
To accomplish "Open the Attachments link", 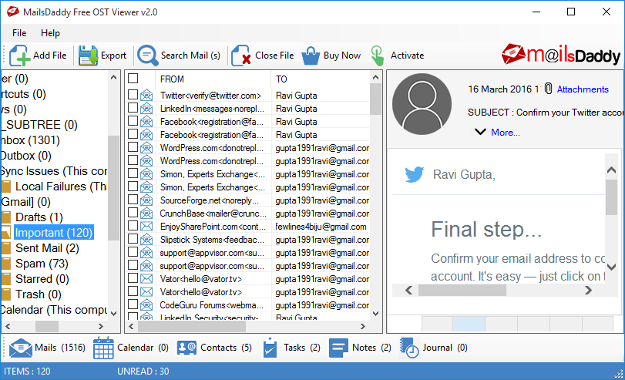I will (x=583, y=89).
